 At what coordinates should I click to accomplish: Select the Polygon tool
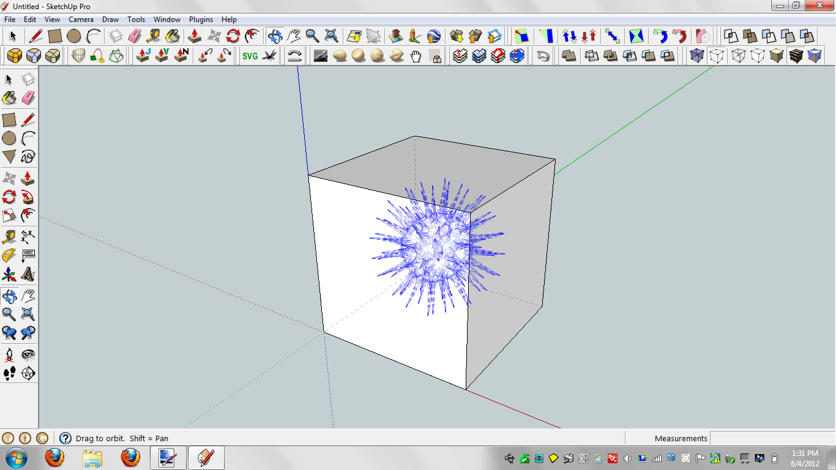coord(9,156)
